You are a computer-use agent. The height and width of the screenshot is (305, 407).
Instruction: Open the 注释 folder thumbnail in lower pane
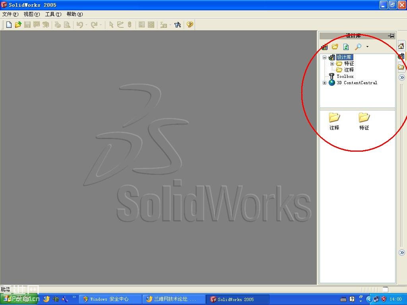334,121
